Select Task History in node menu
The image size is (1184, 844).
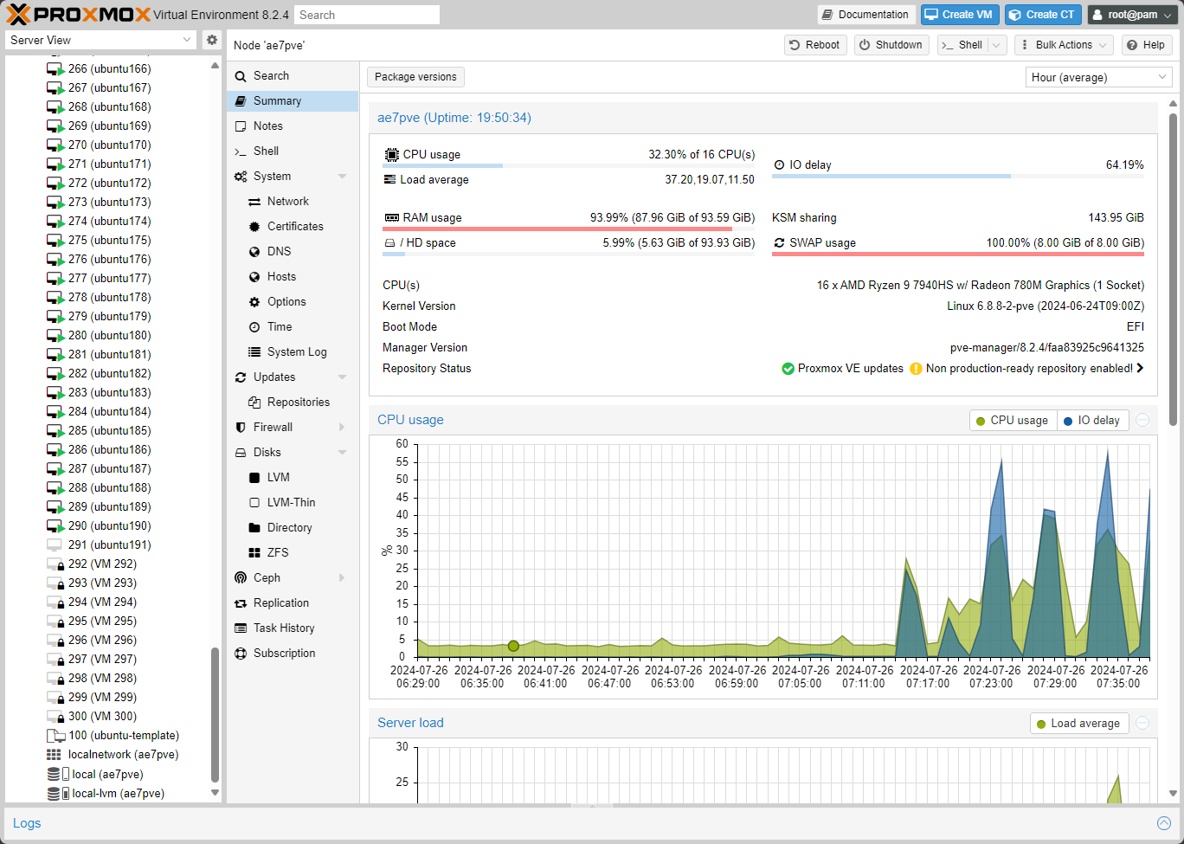click(x=283, y=628)
